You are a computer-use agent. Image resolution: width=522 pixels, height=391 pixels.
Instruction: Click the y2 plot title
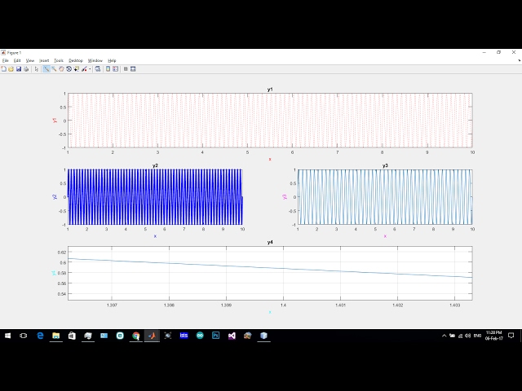(155, 165)
